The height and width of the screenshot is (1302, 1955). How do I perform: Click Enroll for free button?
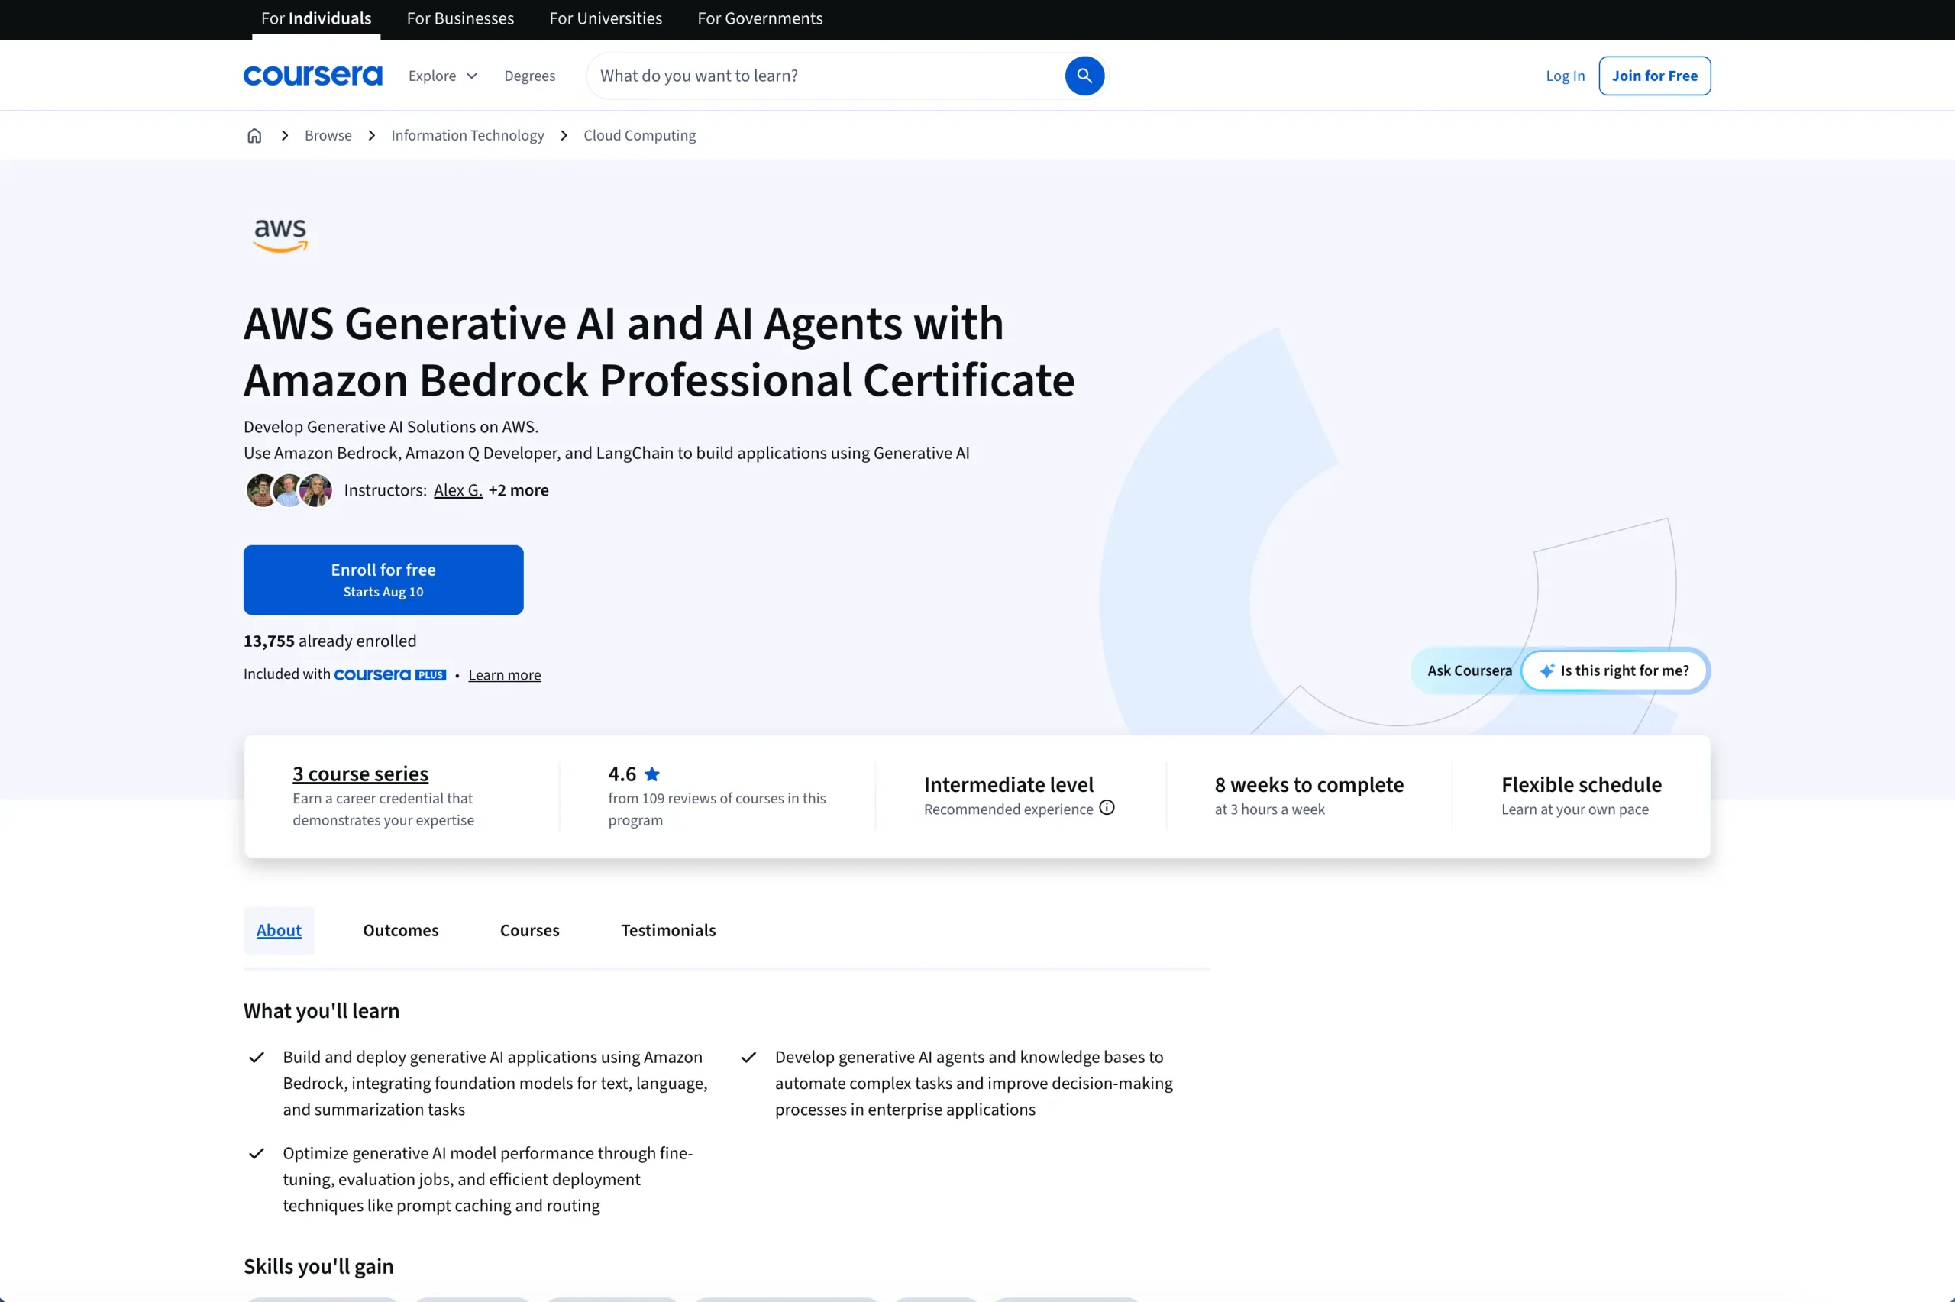(x=383, y=580)
